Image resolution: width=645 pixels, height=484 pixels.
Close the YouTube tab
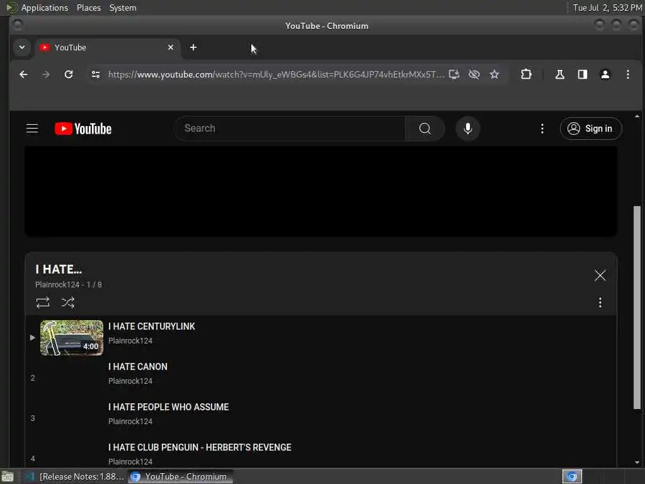point(170,47)
